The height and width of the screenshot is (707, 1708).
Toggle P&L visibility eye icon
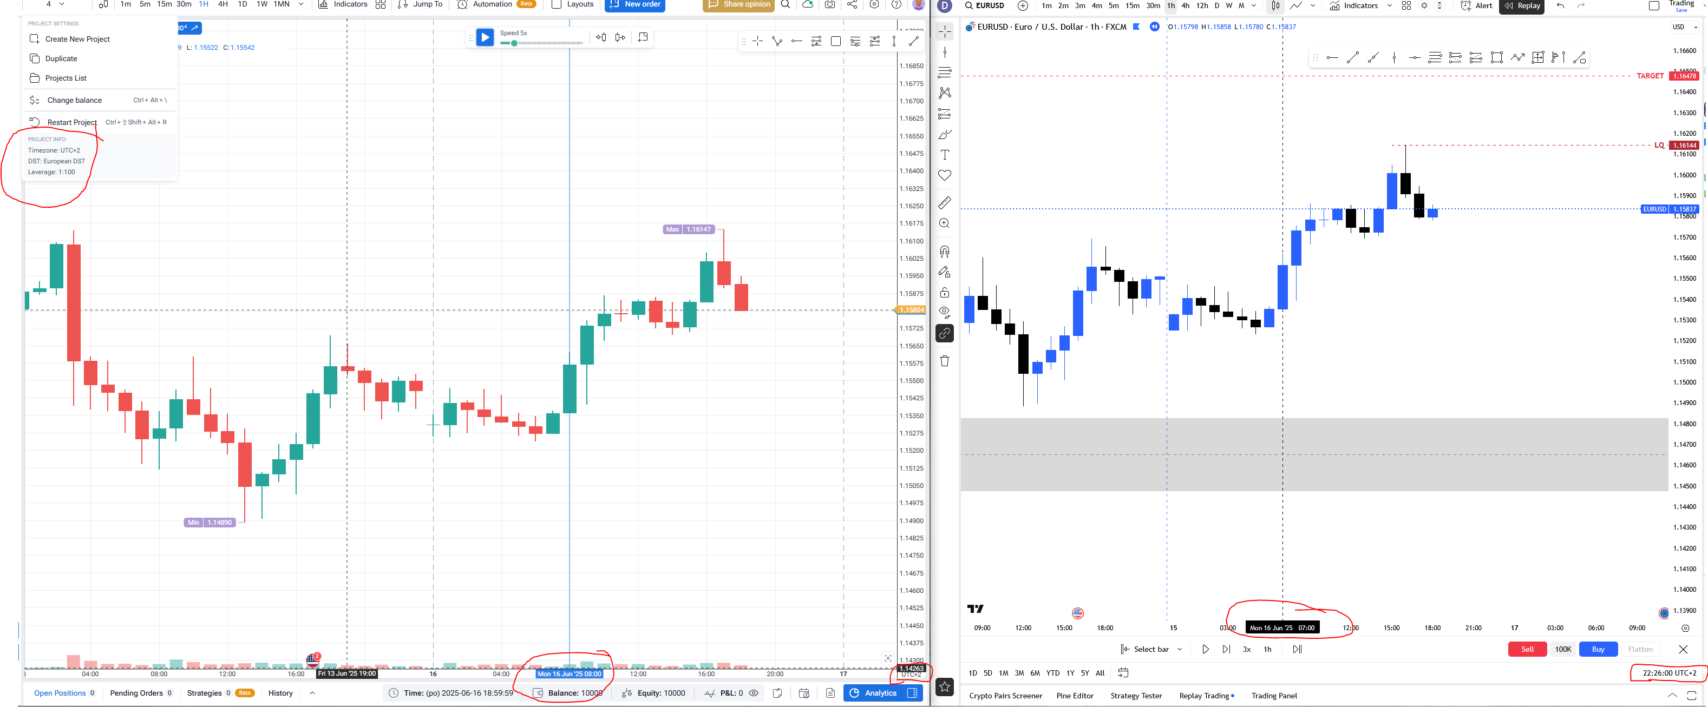coord(754,693)
